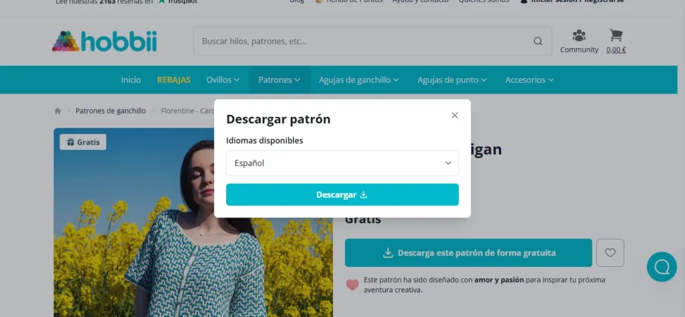The width and height of the screenshot is (685, 317).
Task: Click the search magnifier icon
Action: (x=538, y=41)
